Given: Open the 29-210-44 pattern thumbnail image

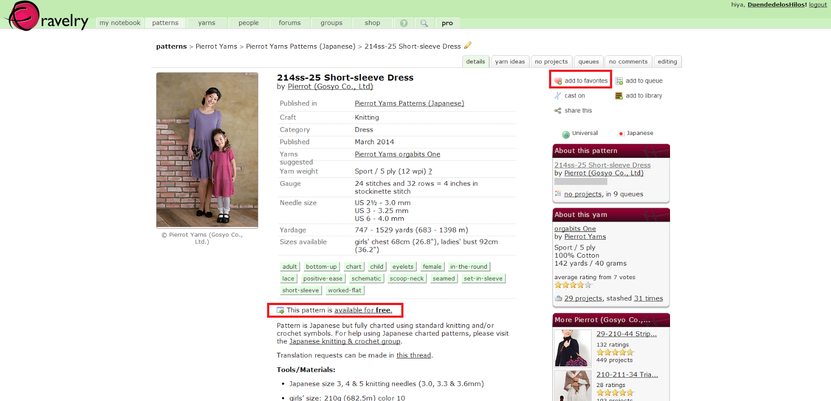Looking at the screenshot, I should (573, 348).
